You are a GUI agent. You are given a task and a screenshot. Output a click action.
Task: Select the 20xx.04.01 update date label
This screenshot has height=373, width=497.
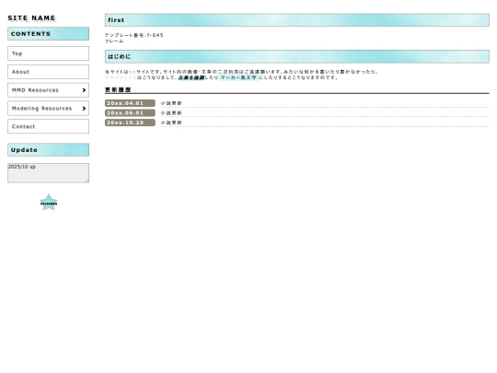pyautogui.click(x=130, y=103)
